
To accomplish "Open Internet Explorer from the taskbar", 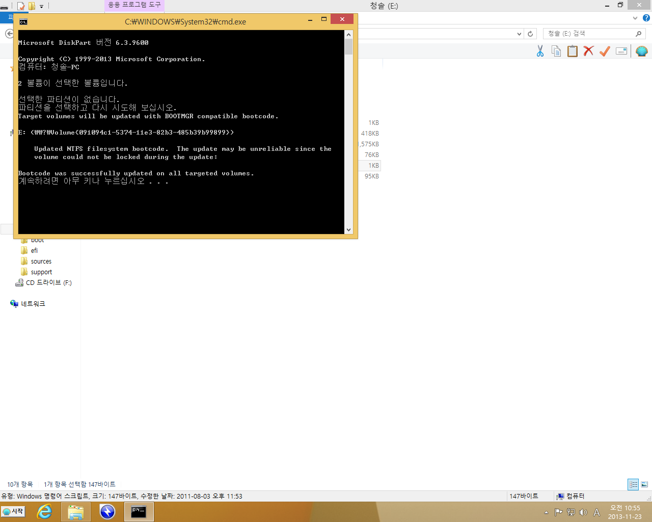I will click(45, 512).
